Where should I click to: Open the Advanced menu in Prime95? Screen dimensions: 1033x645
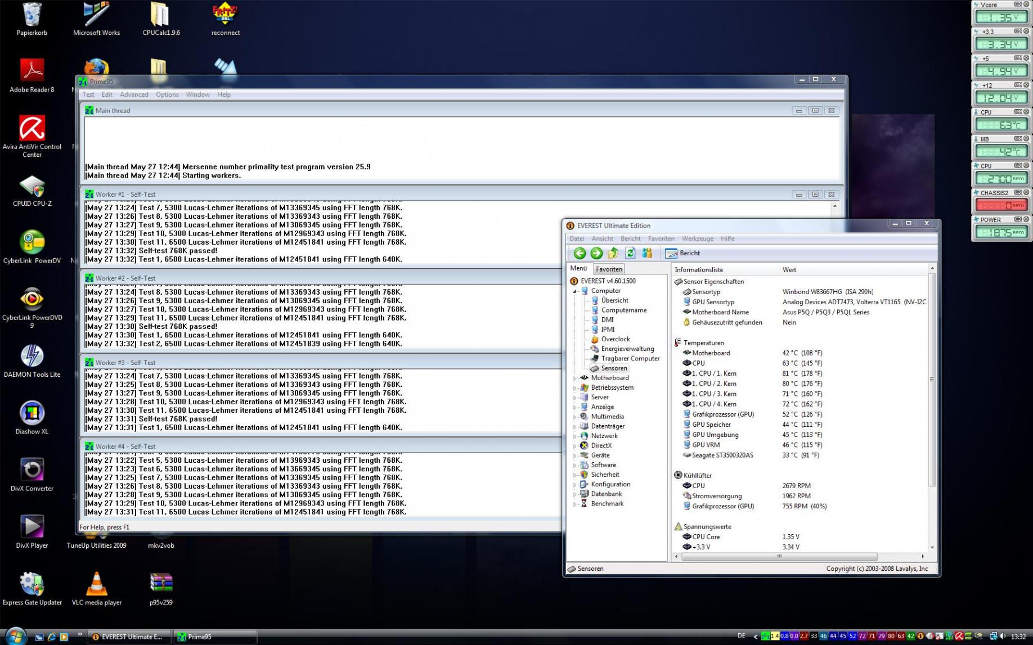[134, 94]
